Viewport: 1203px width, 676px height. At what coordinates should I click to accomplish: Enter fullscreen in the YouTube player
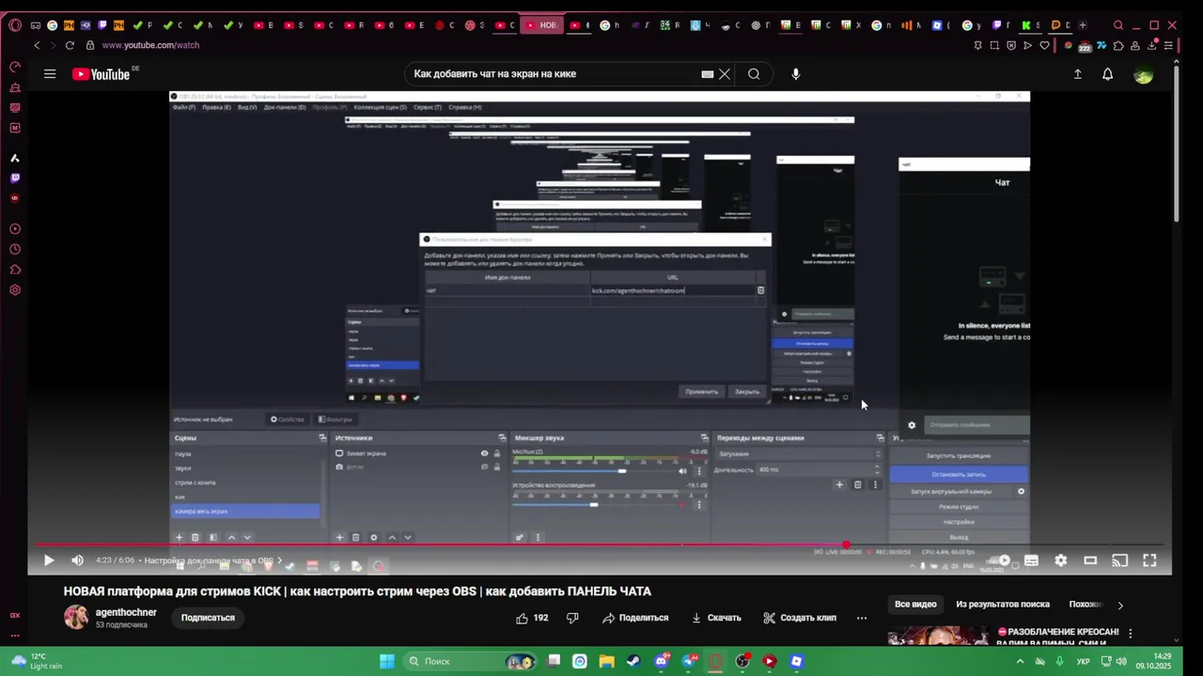pyautogui.click(x=1149, y=561)
